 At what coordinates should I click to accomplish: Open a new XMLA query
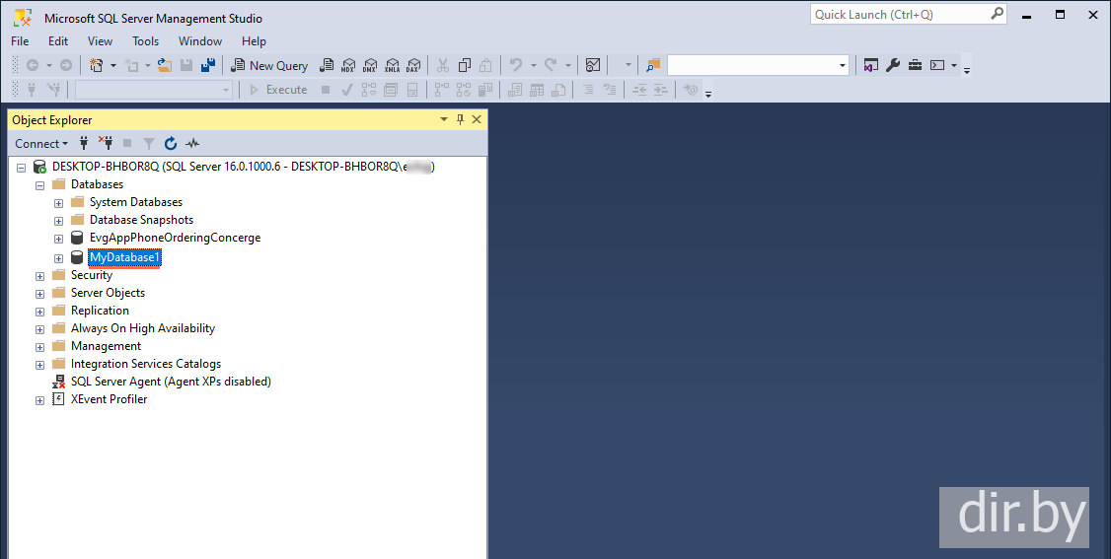tap(392, 65)
